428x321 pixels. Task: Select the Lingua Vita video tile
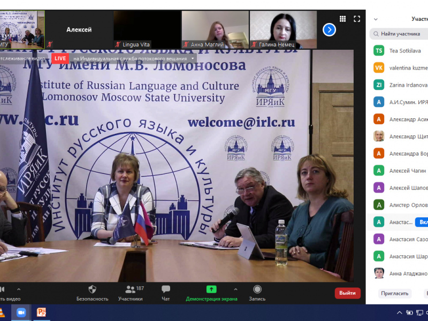147,29
